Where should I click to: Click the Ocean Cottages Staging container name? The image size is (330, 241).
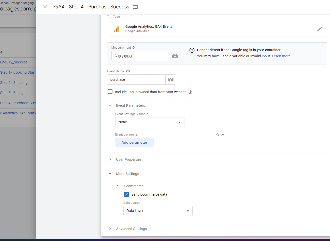coord(17,3)
